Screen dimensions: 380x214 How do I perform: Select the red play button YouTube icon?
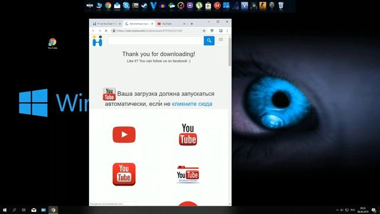[124, 135]
